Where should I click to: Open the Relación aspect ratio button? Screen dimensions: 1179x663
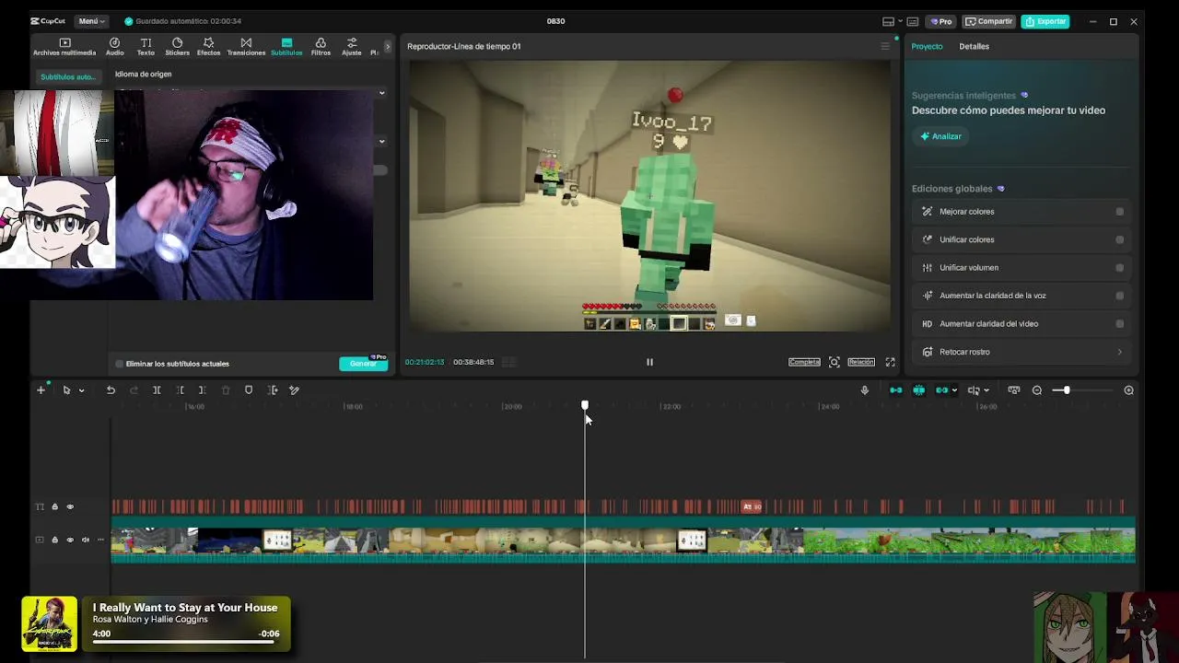click(x=861, y=362)
